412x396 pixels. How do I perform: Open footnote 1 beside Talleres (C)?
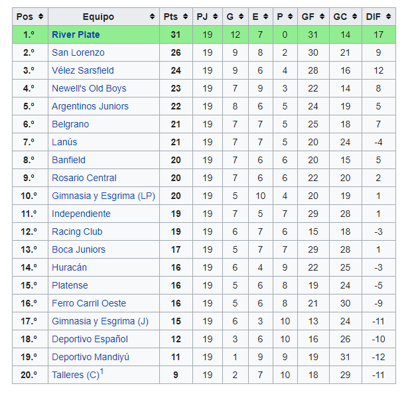click(102, 371)
